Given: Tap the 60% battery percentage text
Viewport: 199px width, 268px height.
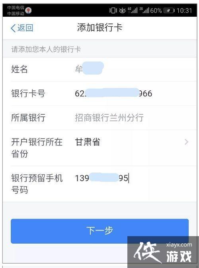Looking at the screenshot, I should 156,11.
